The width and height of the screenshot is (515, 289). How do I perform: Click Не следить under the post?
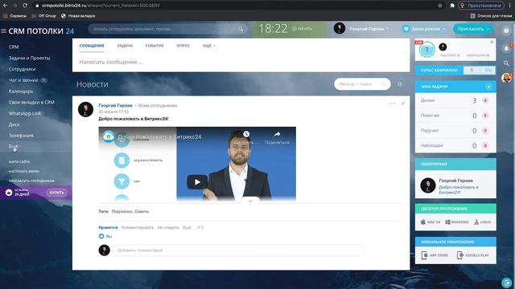pyautogui.click(x=168, y=228)
